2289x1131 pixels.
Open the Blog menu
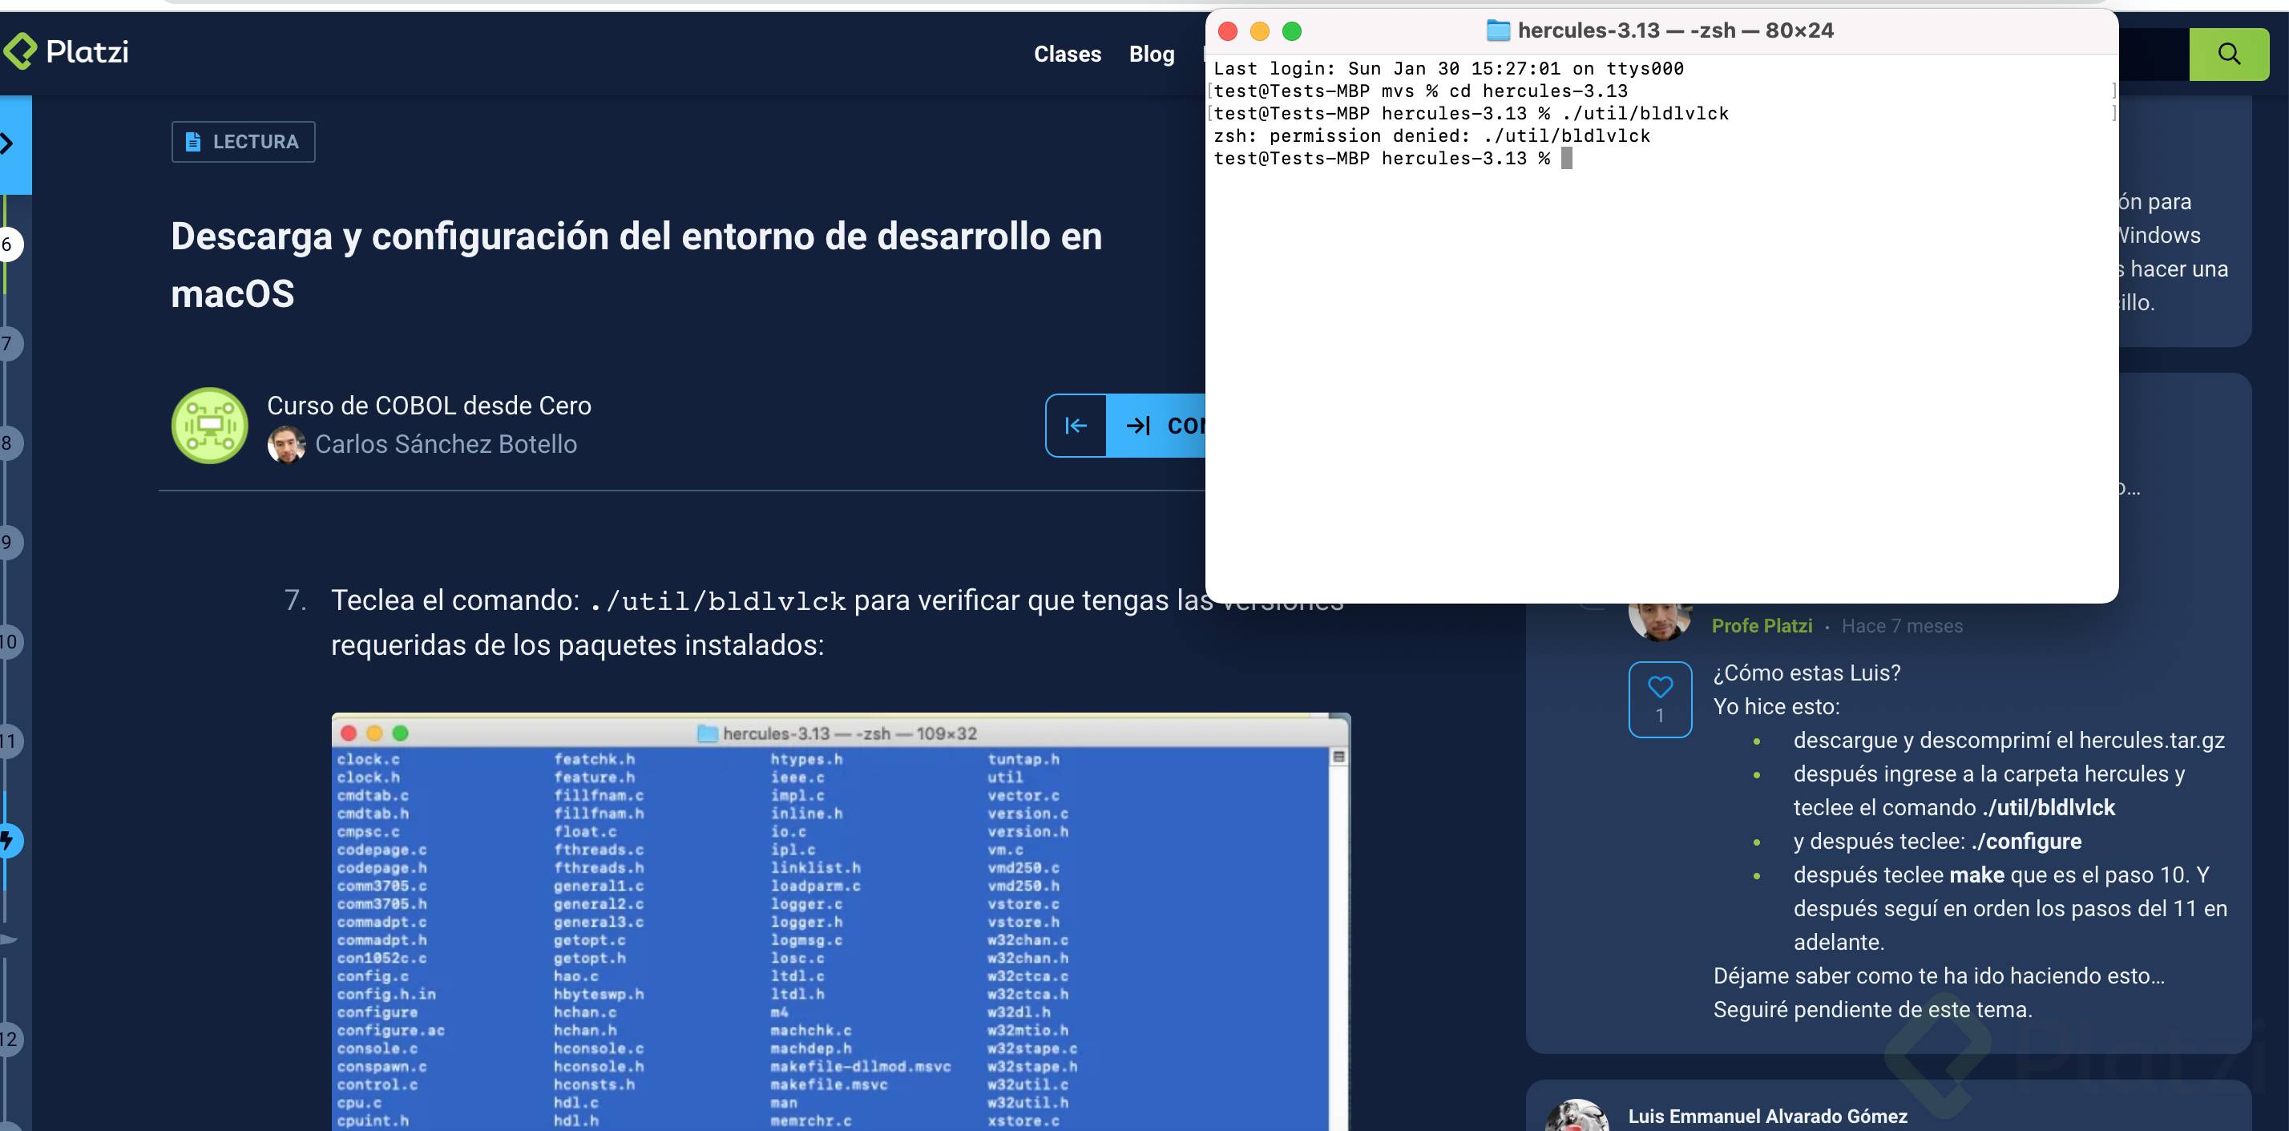[1151, 54]
